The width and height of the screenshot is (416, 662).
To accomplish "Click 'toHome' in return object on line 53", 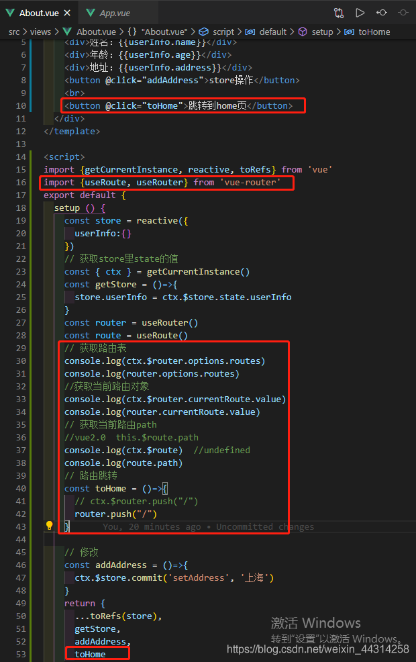I will click(90, 655).
